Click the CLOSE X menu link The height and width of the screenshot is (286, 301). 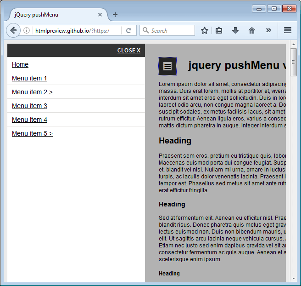click(x=129, y=51)
